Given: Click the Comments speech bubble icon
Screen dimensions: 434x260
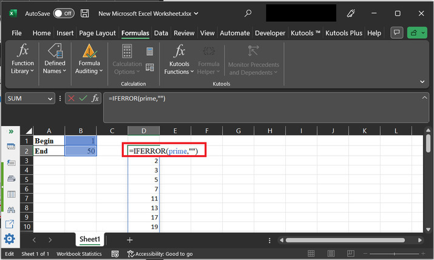Looking at the screenshot, I should coord(396,33).
